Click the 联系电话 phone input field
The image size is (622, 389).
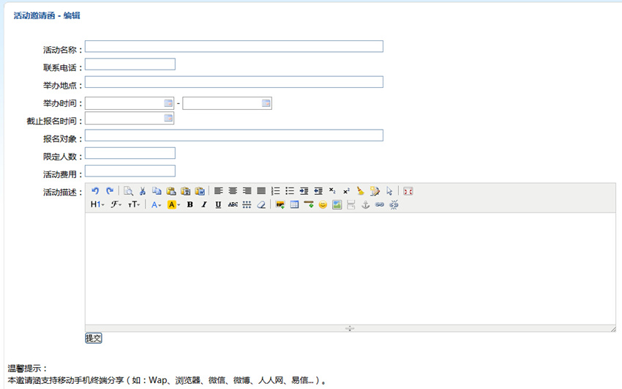(x=130, y=64)
